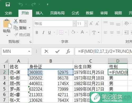Switch to the 视图 tab
Screen dimensions: 132x103
coord(118,13)
